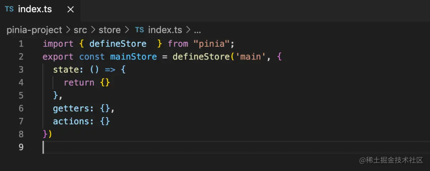Image resolution: width=430 pixels, height=171 pixels.
Task: Click line number 4 in gutter
Action: click(21, 83)
